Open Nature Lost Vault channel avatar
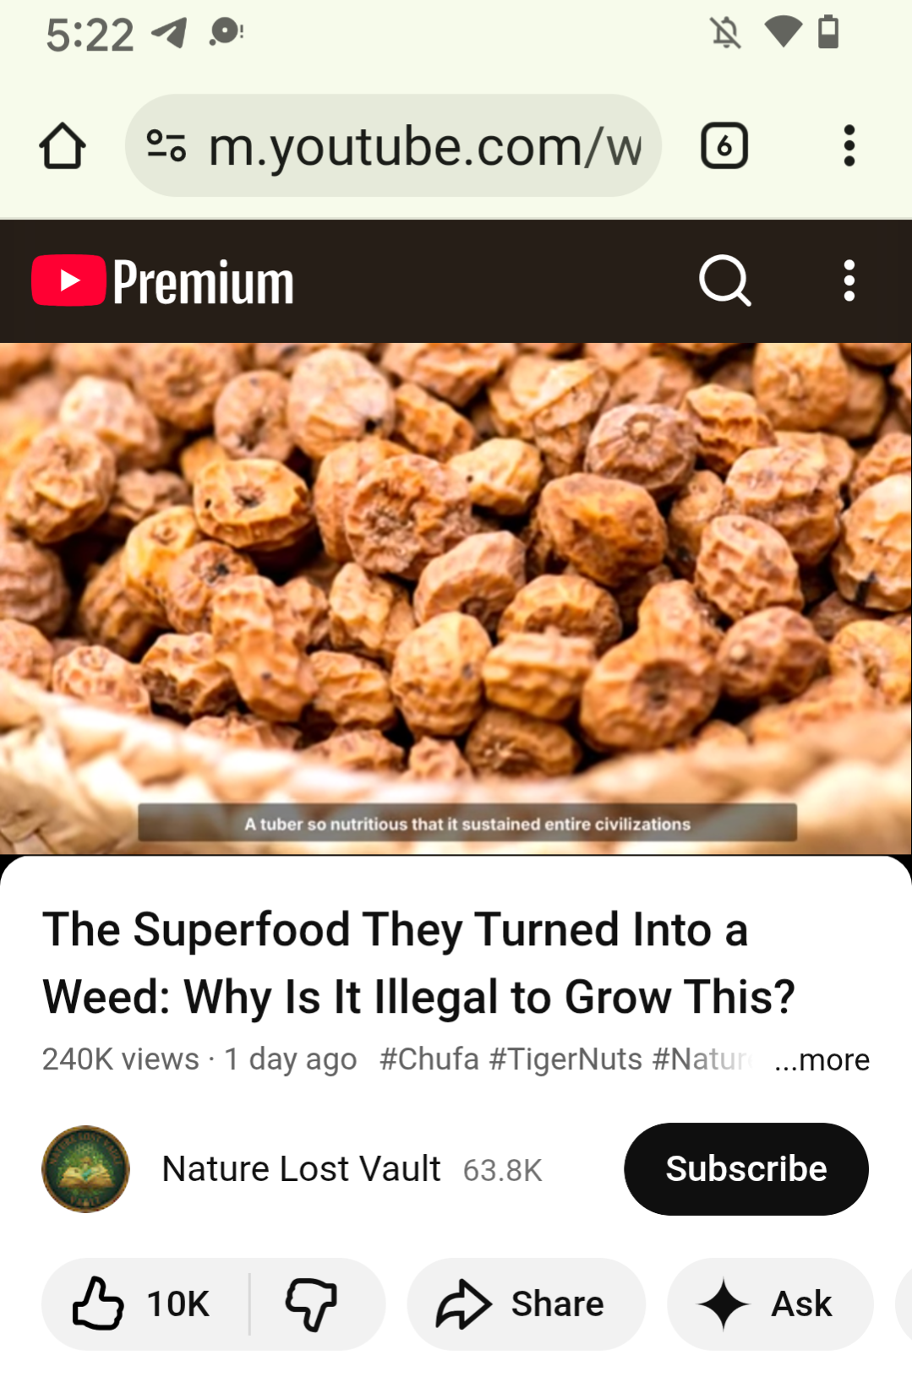The image size is (912, 1388). tap(85, 1169)
